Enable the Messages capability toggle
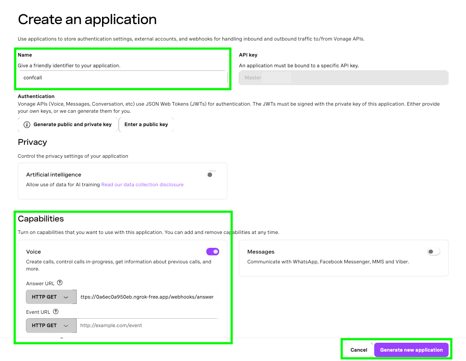 (433, 251)
